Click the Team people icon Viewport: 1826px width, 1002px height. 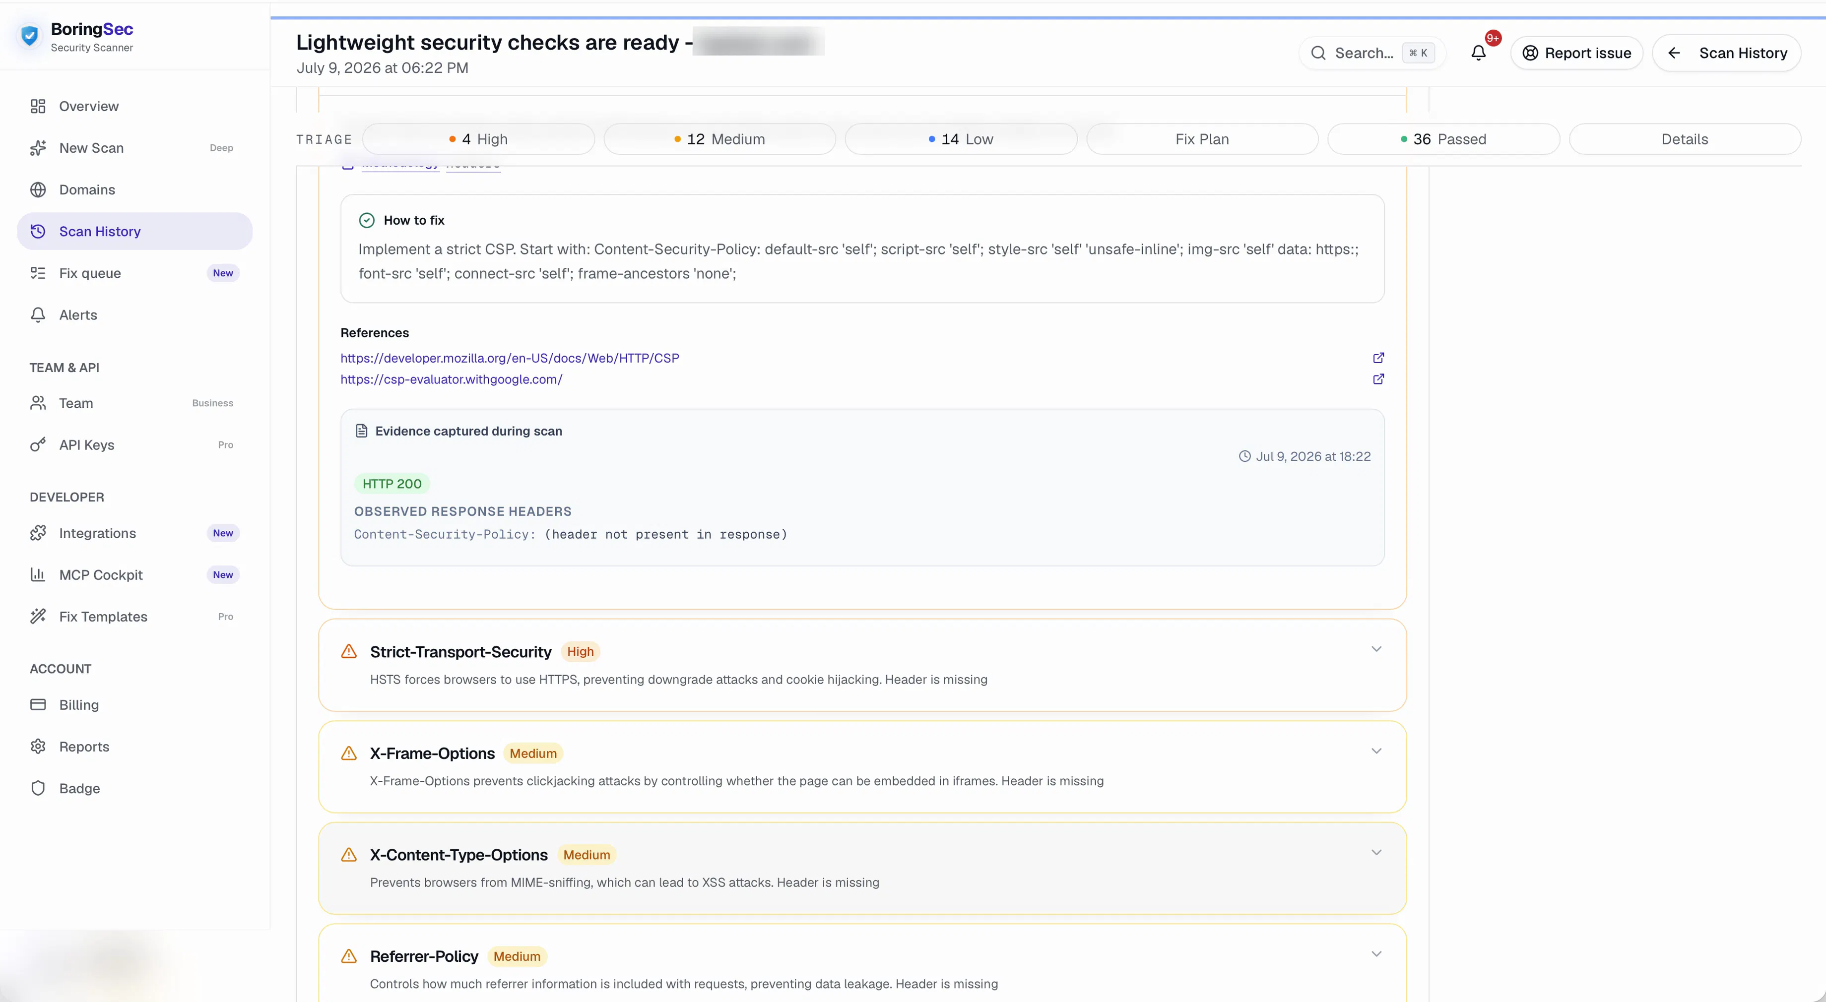coord(38,403)
